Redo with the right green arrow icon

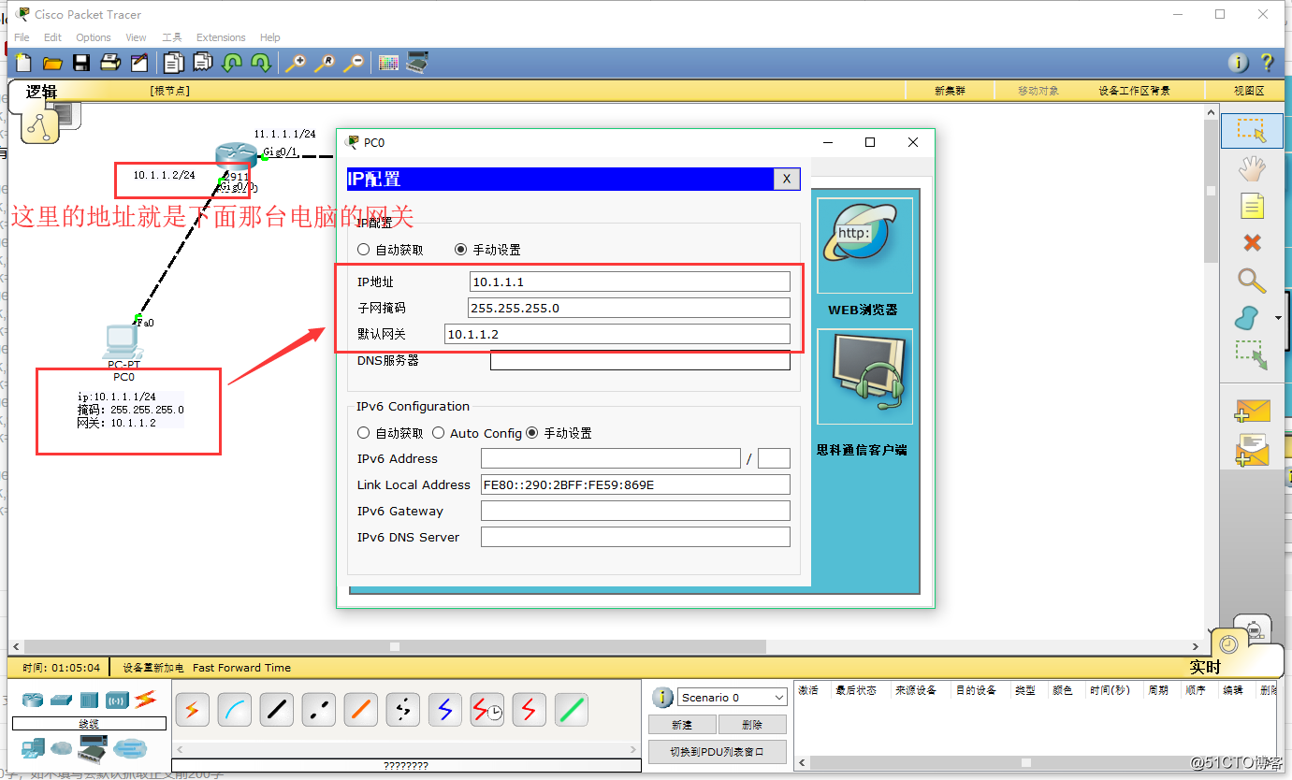click(260, 63)
